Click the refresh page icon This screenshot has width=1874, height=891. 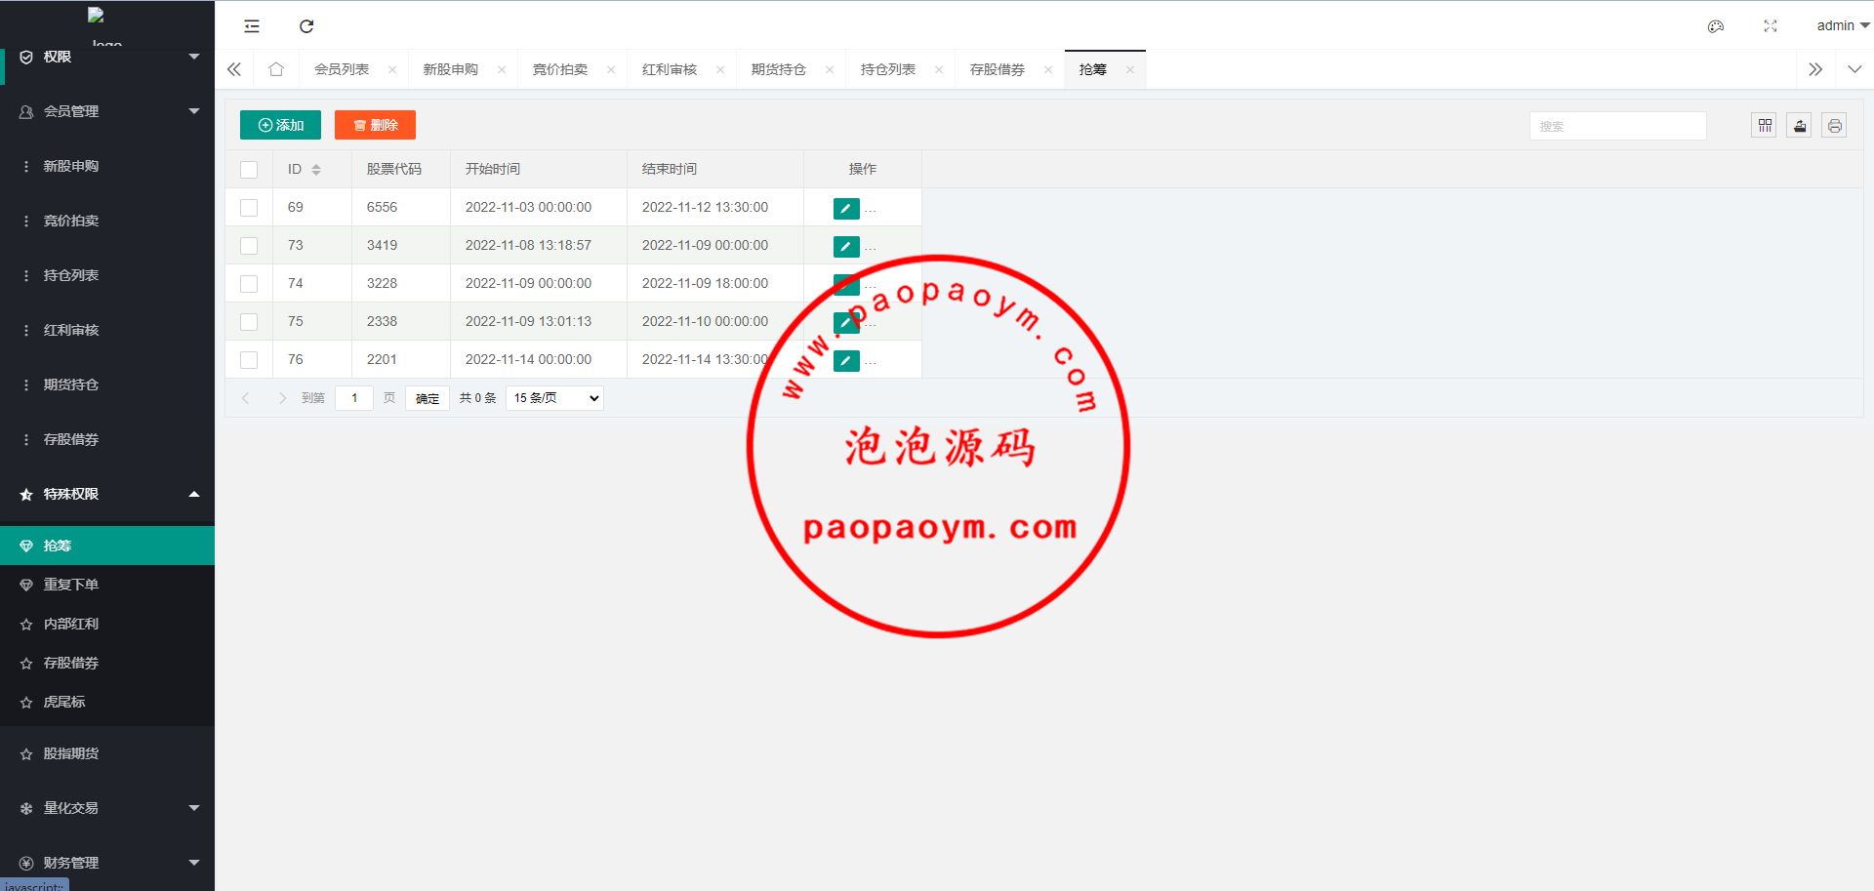pyautogui.click(x=306, y=26)
